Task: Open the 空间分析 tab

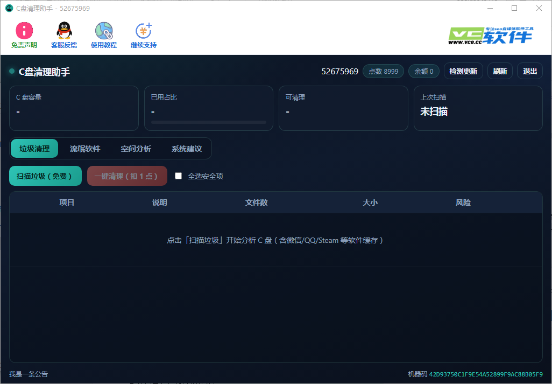Action: (136, 148)
